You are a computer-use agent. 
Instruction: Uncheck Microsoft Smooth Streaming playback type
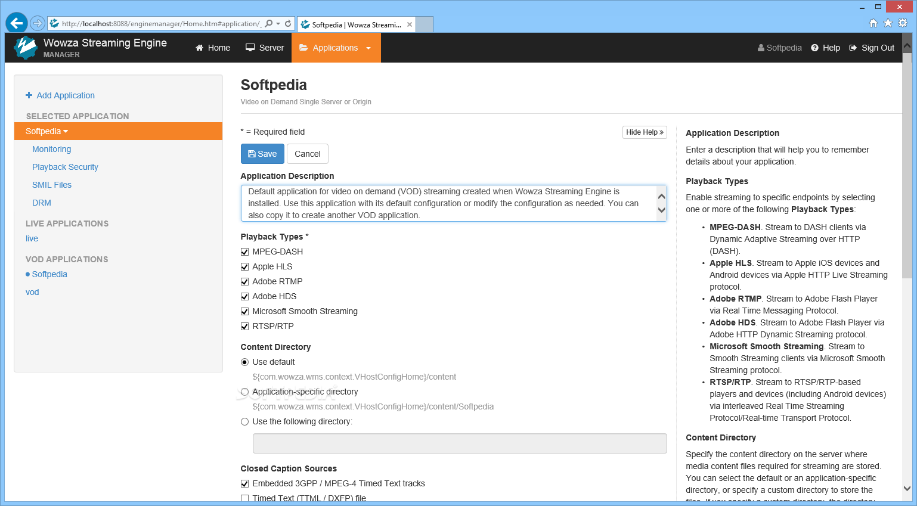click(x=244, y=311)
